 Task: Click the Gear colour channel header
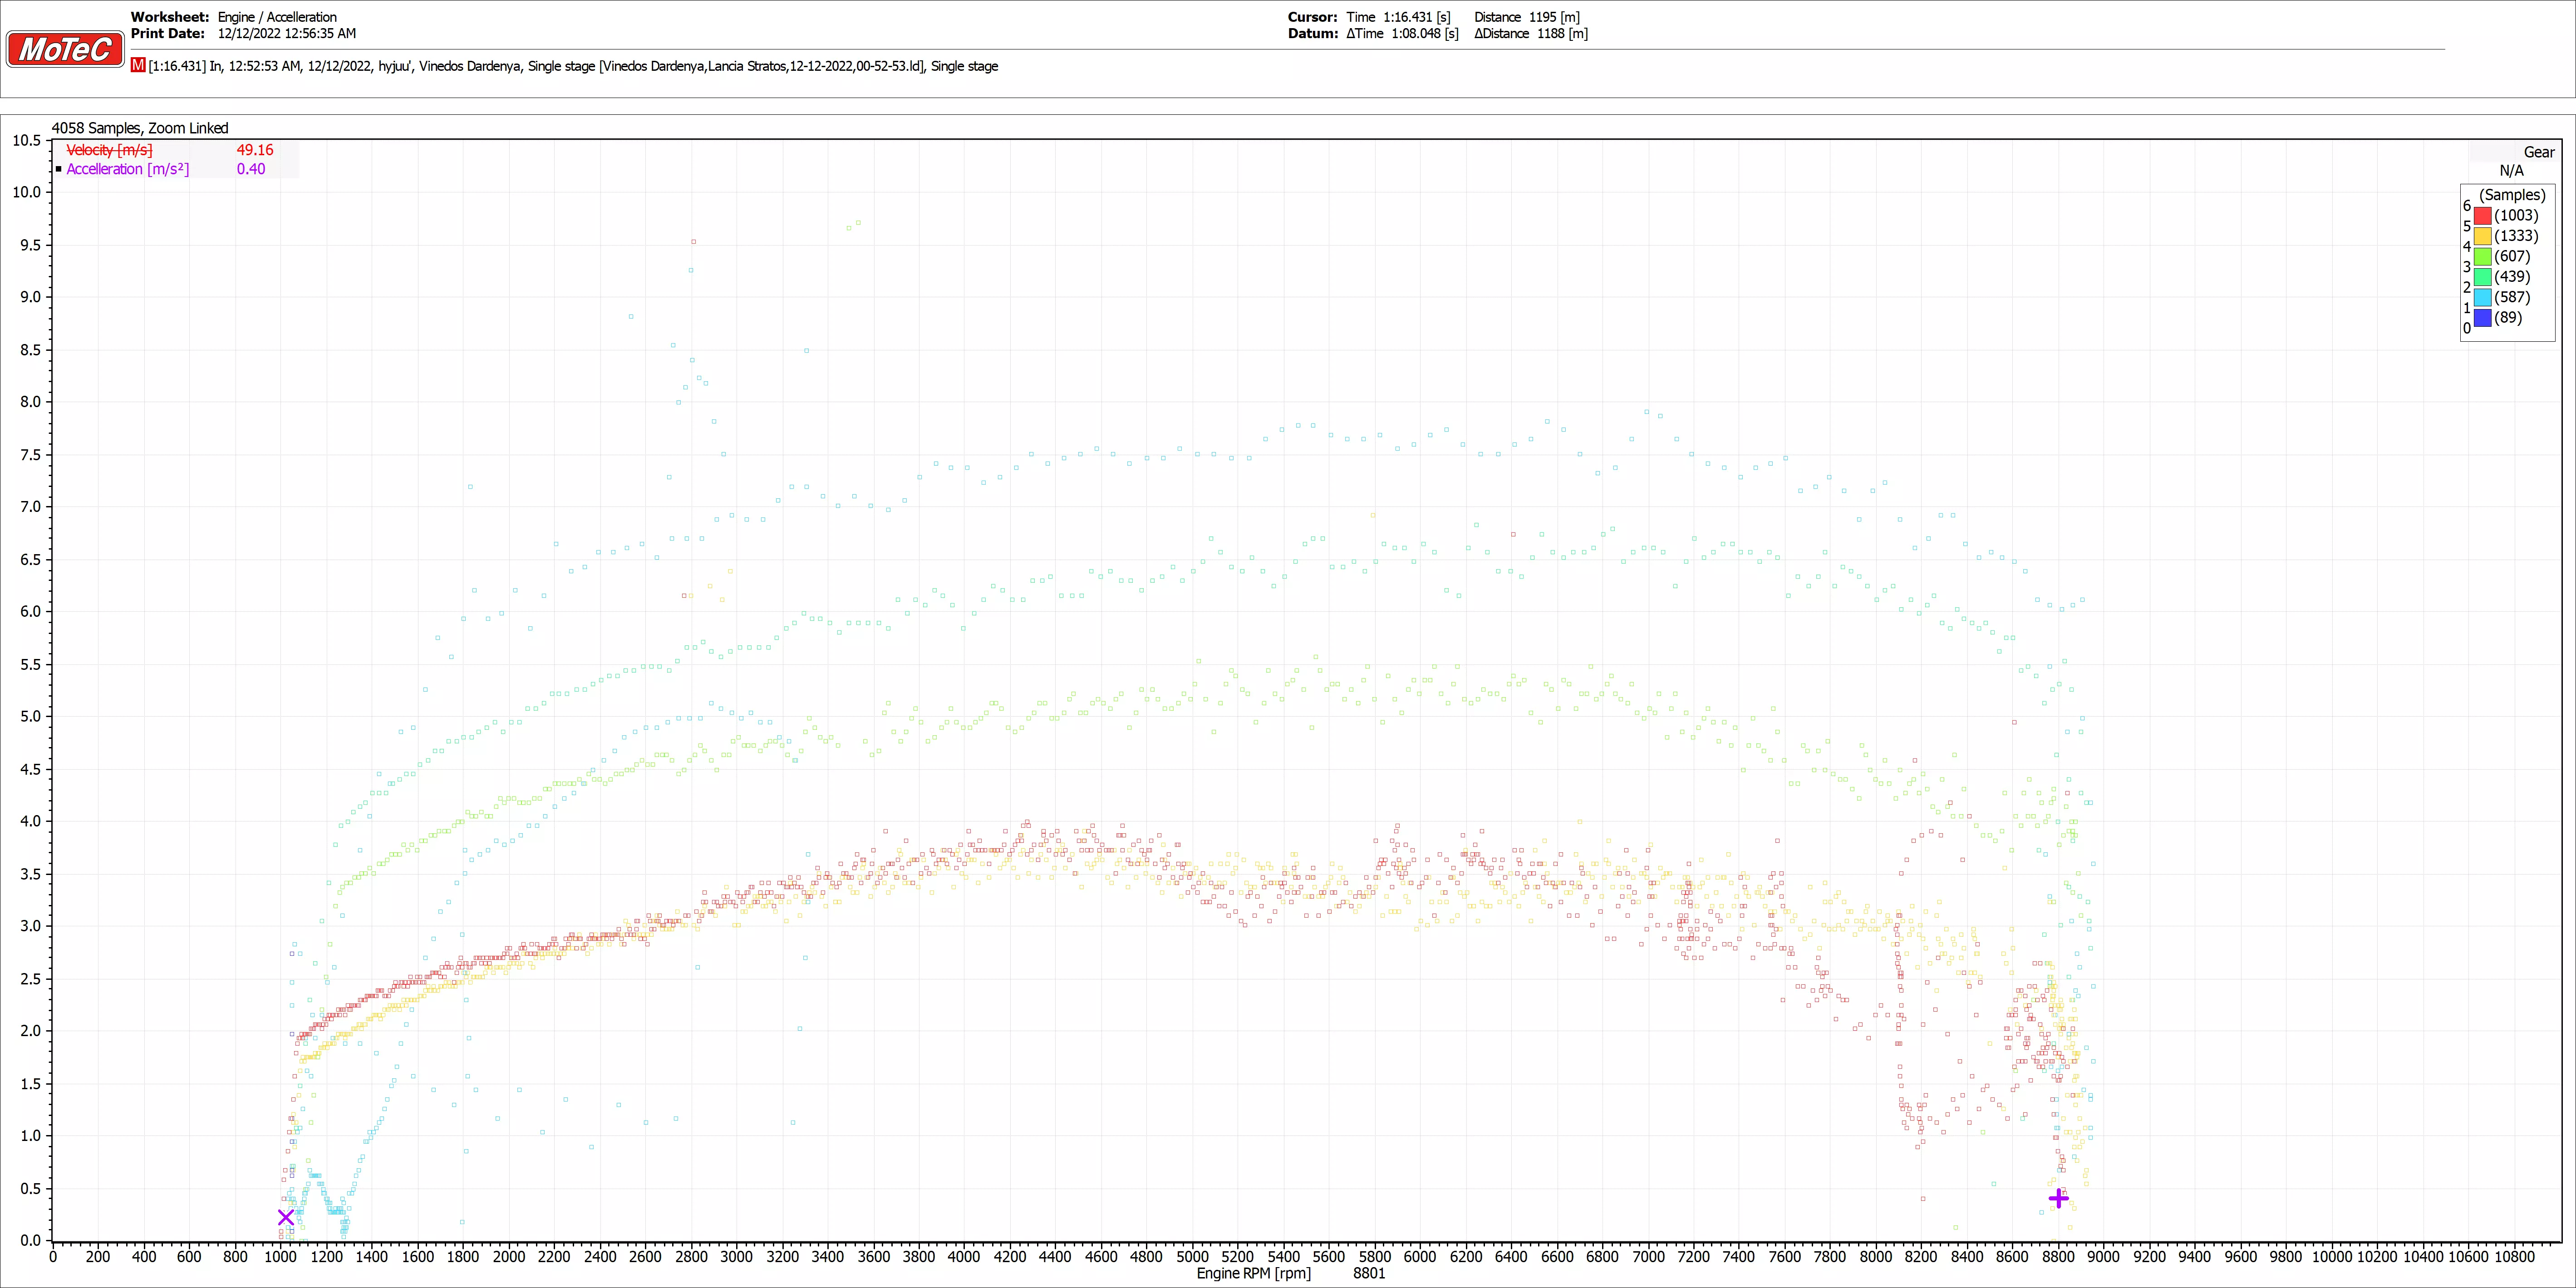[x=2538, y=152]
